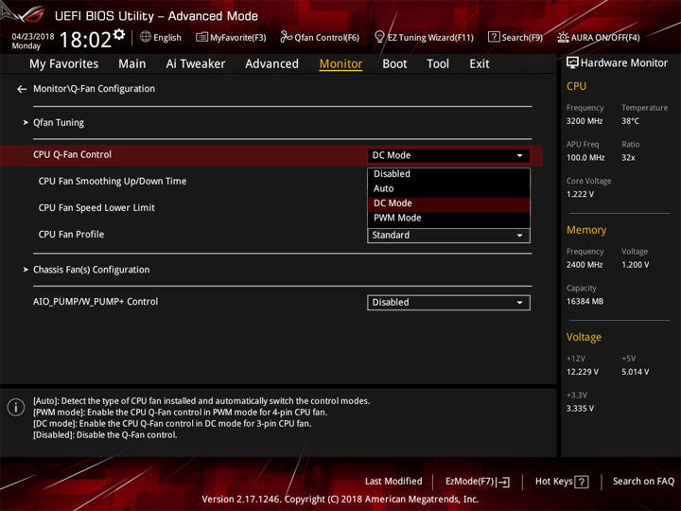
Task: Click the +12V 12.229 V reading
Action: [x=583, y=372]
